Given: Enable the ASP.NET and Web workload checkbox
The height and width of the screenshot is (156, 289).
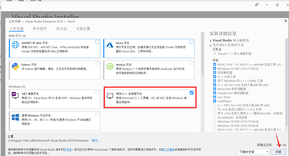Looking at the screenshot, I should pos(97,42).
